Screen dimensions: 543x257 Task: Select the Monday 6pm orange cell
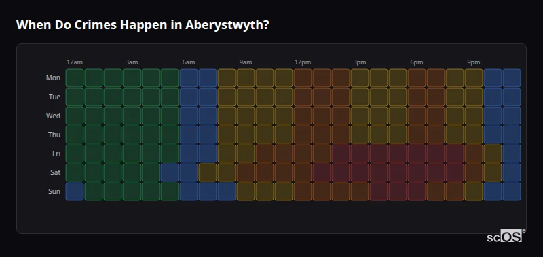click(417, 78)
